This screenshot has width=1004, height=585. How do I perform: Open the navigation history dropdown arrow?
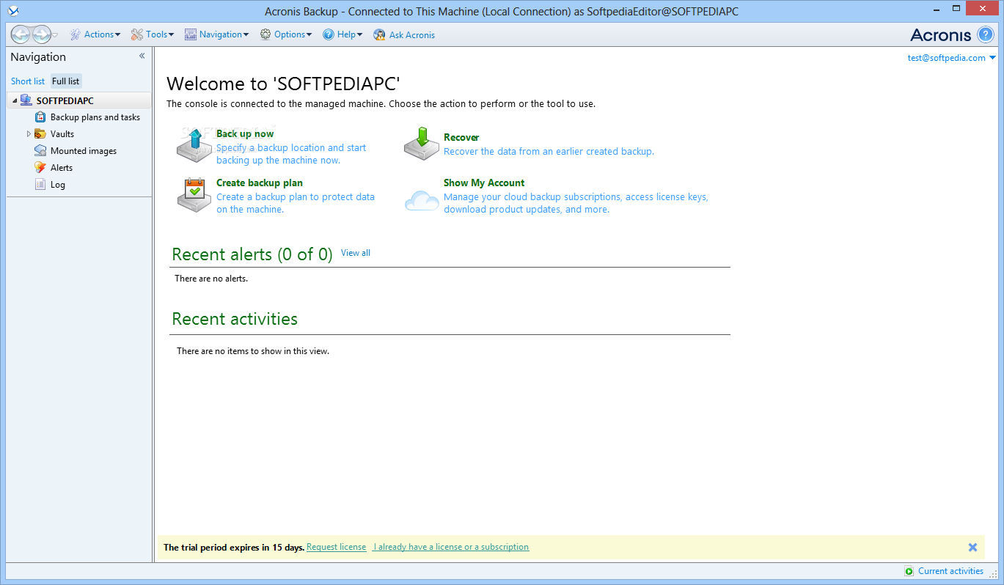55,35
